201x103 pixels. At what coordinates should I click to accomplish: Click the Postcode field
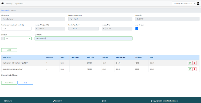pyautogui.click(x=167, y=19)
